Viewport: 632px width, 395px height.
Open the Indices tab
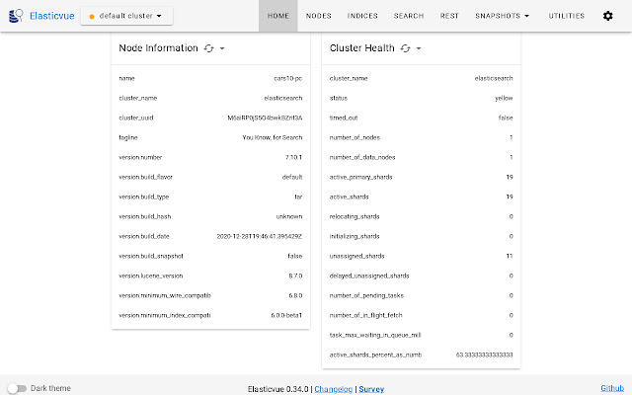[x=362, y=16]
